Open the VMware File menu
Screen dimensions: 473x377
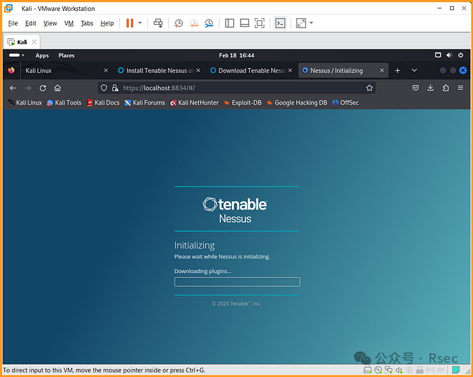coord(13,23)
